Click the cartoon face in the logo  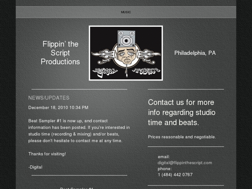click(127, 55)
